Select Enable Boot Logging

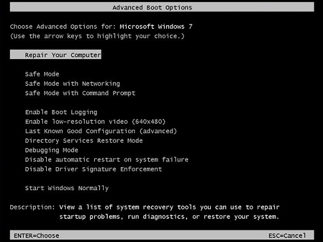point(61,112)
